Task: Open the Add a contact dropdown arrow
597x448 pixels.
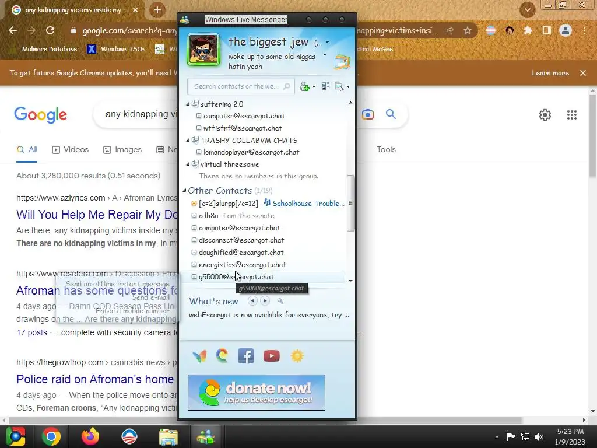Action: [314, 87]
